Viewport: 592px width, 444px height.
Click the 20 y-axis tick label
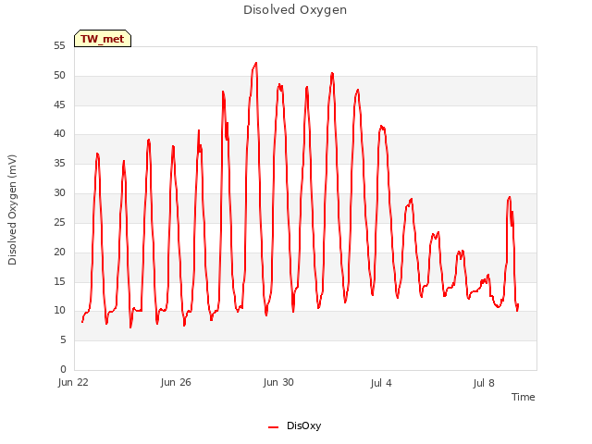59,252
